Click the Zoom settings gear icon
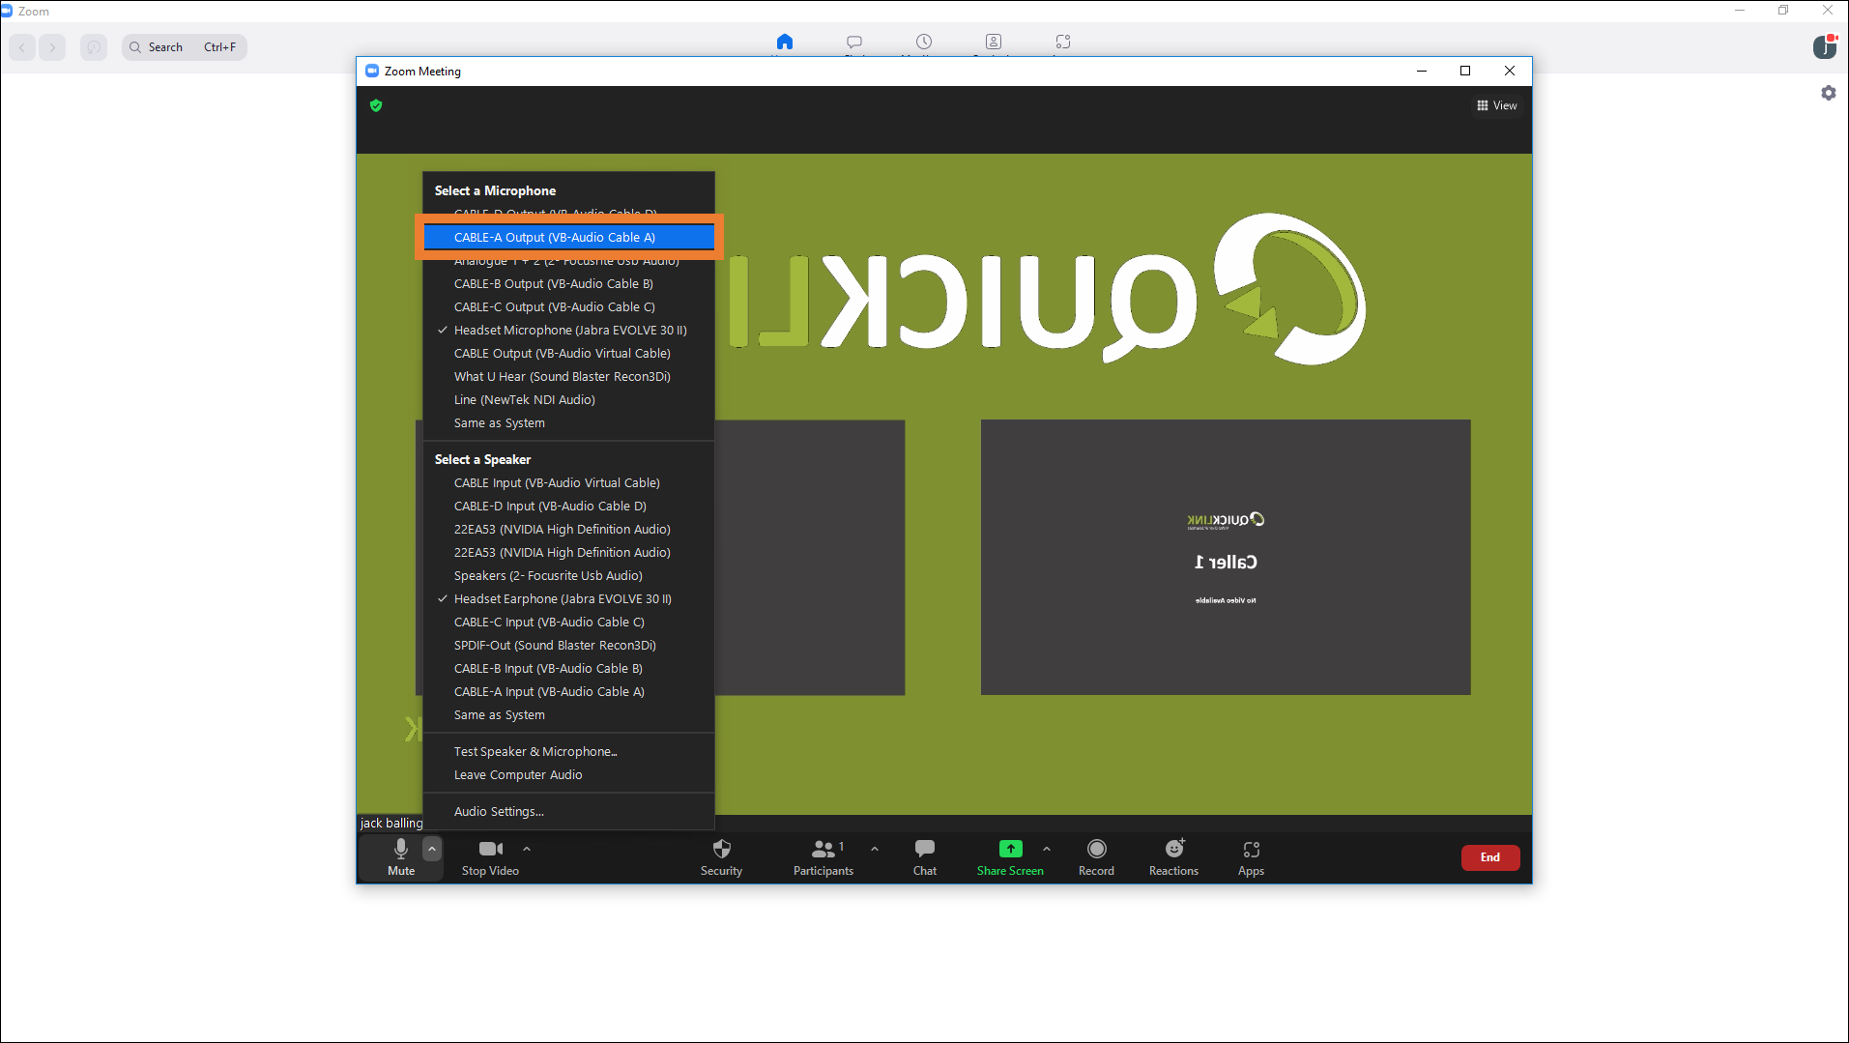Viewport: 1849px width, 1043px height. (x=1829, y=93)
